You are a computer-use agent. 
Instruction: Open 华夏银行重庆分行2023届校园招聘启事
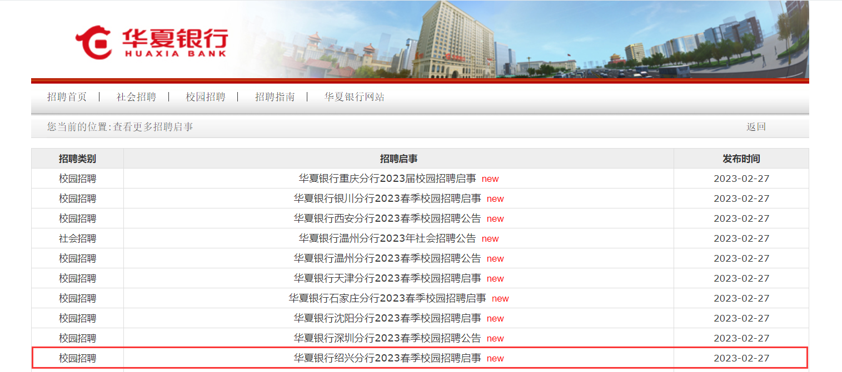387,179
